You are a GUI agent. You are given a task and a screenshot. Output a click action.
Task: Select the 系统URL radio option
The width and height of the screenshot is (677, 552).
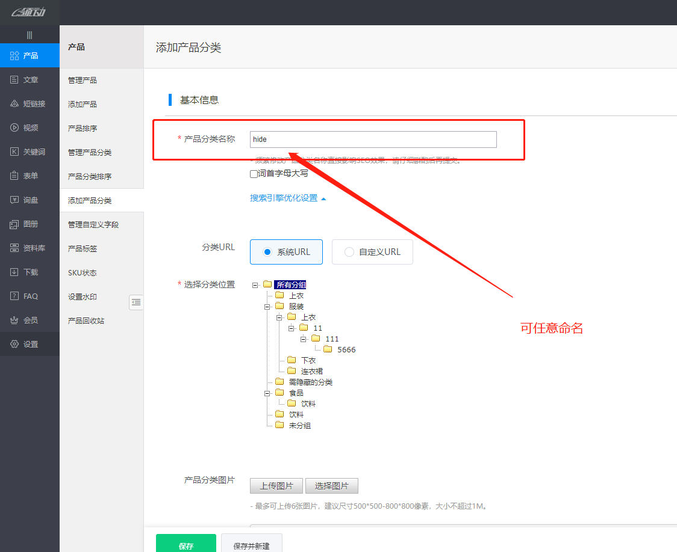pyautogui.click(x=268, y=252)
